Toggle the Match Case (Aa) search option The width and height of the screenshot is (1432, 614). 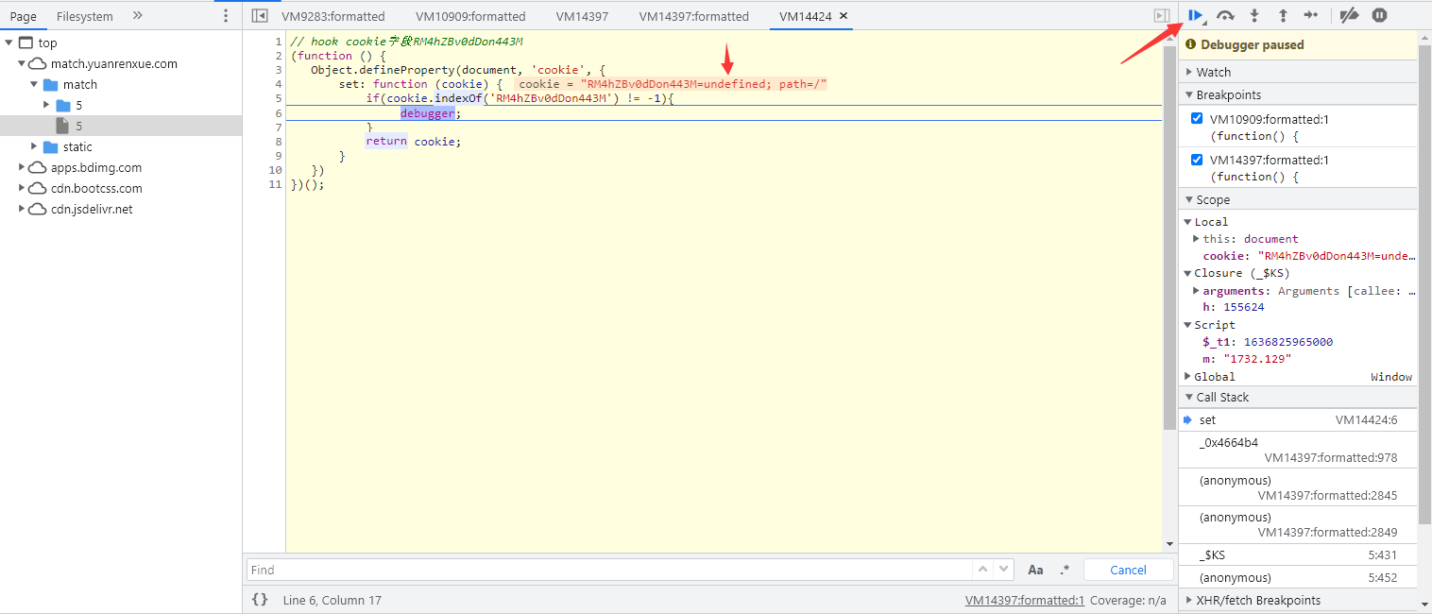(x=1035, y=570)
